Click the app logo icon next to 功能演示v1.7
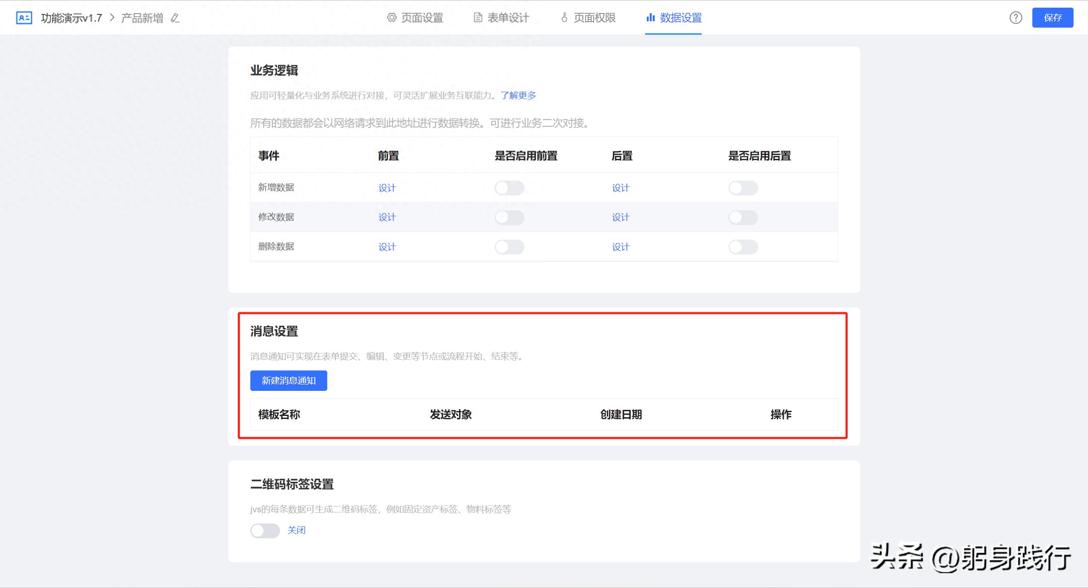This screenshot has height=588, width=1088. (x=24, y=18)
